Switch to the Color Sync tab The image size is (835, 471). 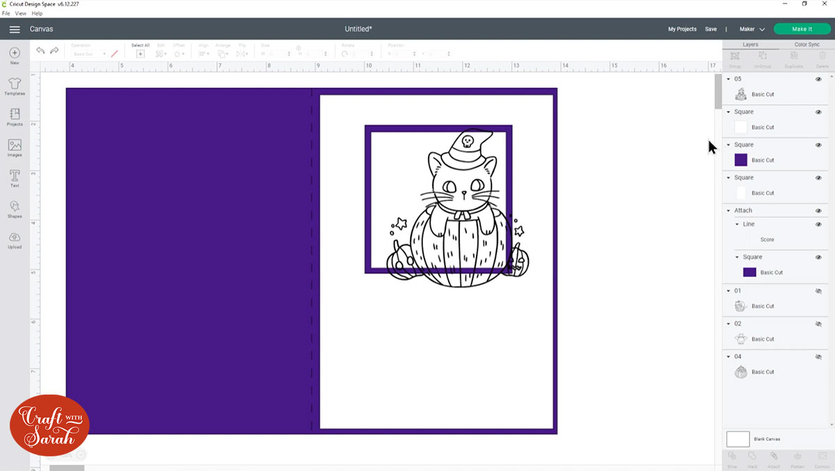click(806, 45)
